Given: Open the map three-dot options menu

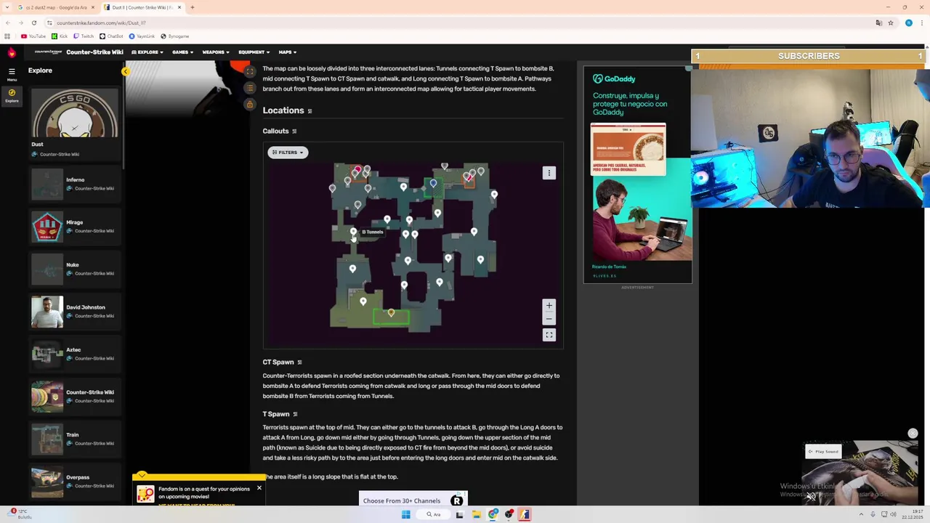Looking at the screenshot, I should (549, 173).
